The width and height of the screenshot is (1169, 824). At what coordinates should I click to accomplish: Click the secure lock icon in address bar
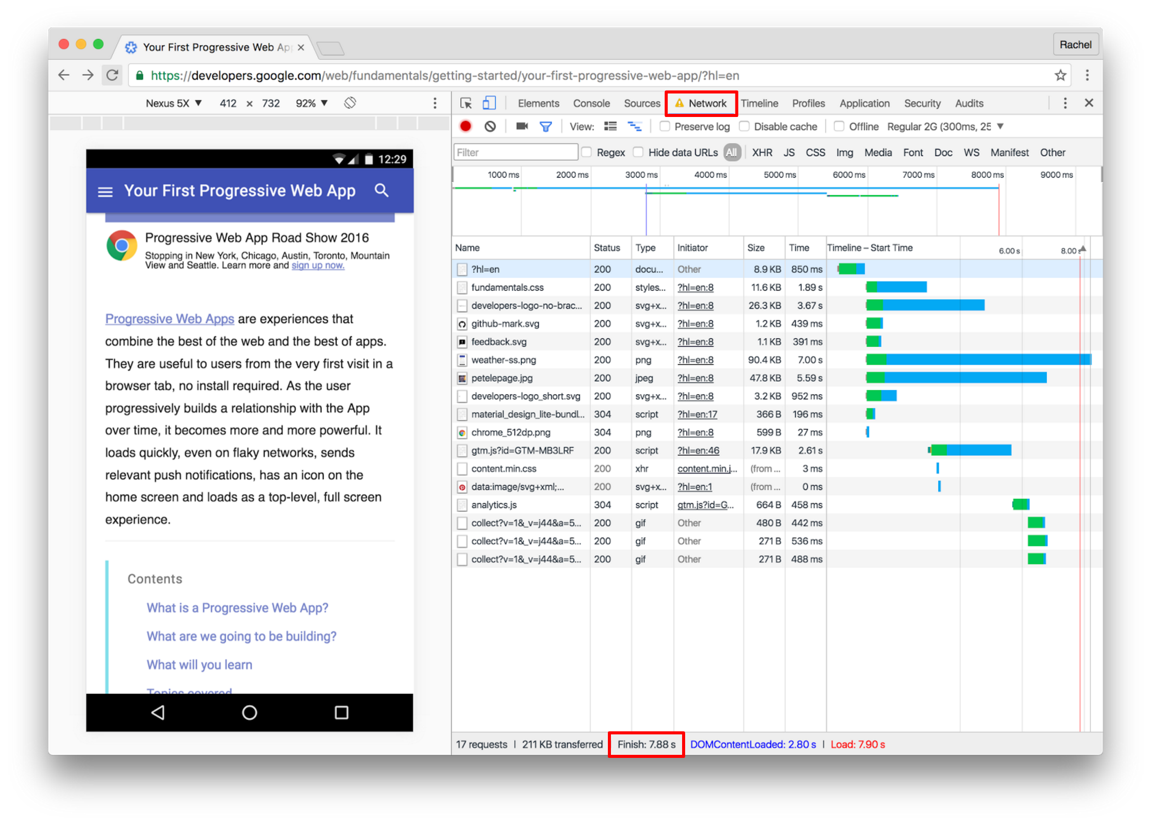(139, 75)
